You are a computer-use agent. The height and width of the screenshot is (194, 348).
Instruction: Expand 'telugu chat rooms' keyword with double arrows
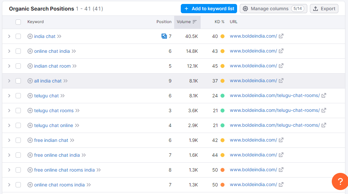tap(76, 110)
